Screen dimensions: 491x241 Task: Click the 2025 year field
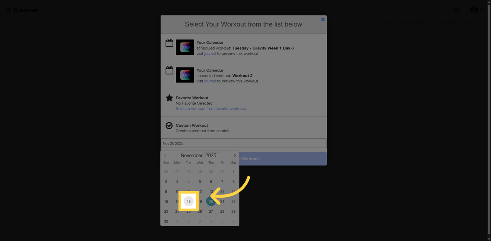click(x=211, y=155)
